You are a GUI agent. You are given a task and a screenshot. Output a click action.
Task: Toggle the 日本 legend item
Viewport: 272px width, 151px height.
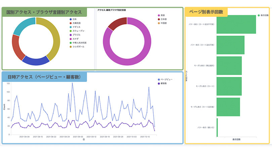74,19
